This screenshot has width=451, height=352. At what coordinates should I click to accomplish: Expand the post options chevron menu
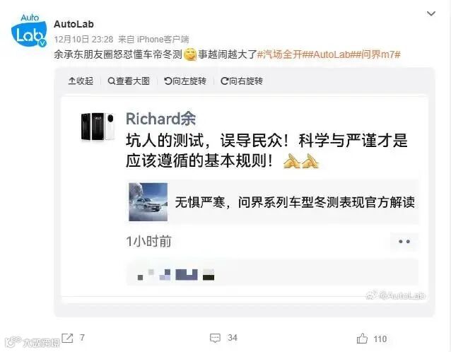pos(431,14)
